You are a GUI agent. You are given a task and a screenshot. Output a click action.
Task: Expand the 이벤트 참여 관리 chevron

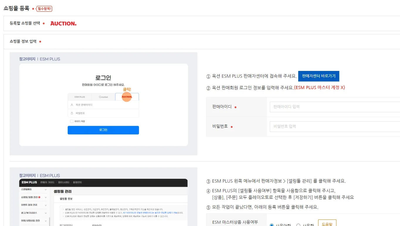coord(46,205)
